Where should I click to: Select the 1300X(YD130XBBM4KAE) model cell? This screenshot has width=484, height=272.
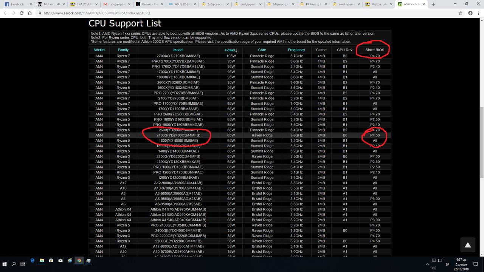pyautogui.click(x=178, y=162)
